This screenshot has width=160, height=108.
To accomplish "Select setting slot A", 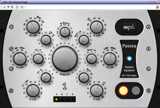I will 56,99.
